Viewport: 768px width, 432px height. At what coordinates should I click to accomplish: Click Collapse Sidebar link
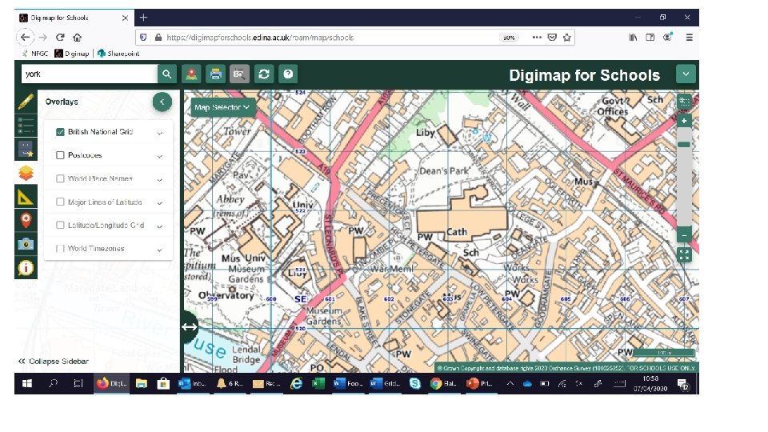[x=54, y=362]
